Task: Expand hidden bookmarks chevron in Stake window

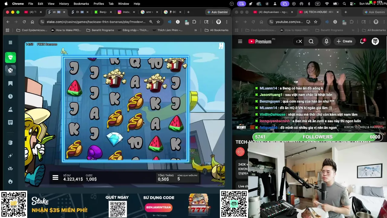Action: tap(196, 30)
